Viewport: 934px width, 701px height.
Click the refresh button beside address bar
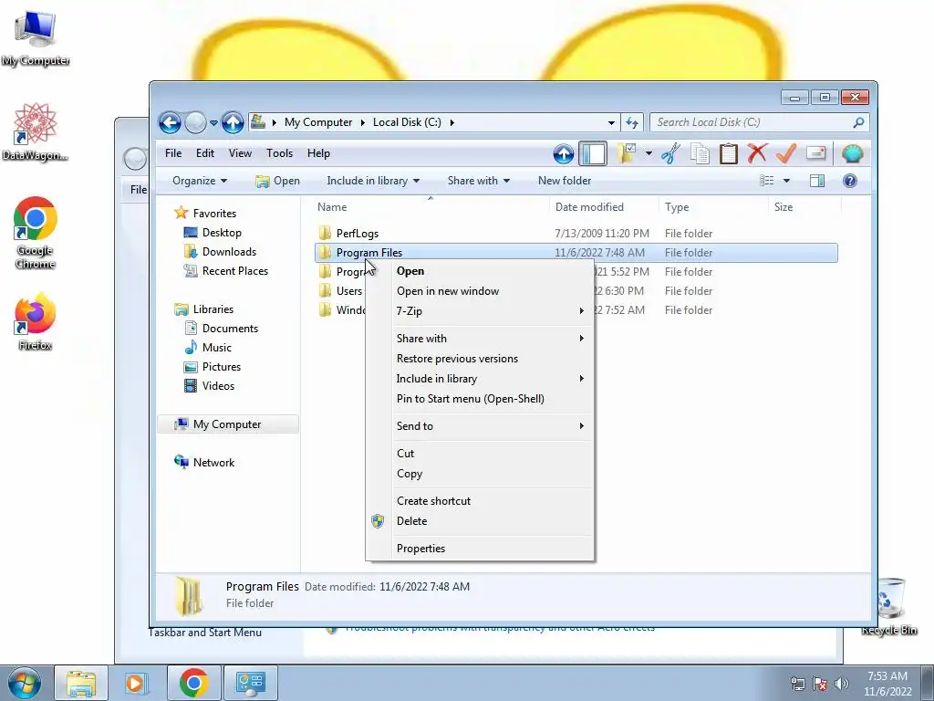point(632,122)
